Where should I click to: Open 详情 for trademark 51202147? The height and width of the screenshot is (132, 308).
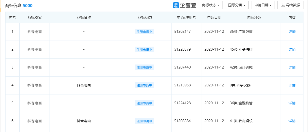(292, 32)
